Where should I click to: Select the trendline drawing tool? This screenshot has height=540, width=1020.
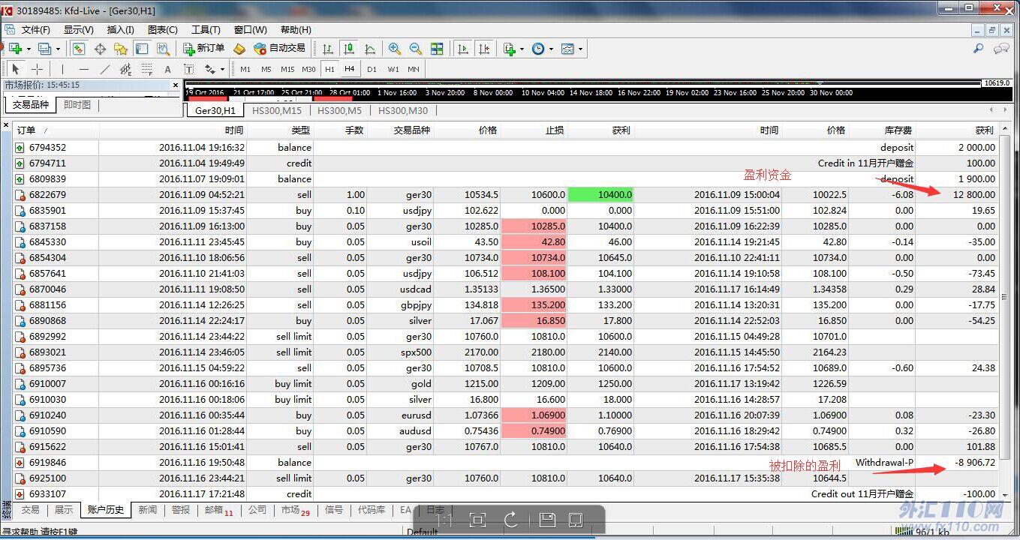tap(105, 69)
